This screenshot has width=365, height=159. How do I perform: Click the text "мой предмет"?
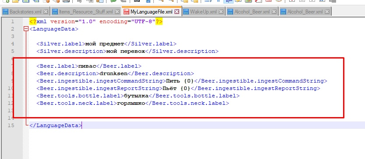105,44
